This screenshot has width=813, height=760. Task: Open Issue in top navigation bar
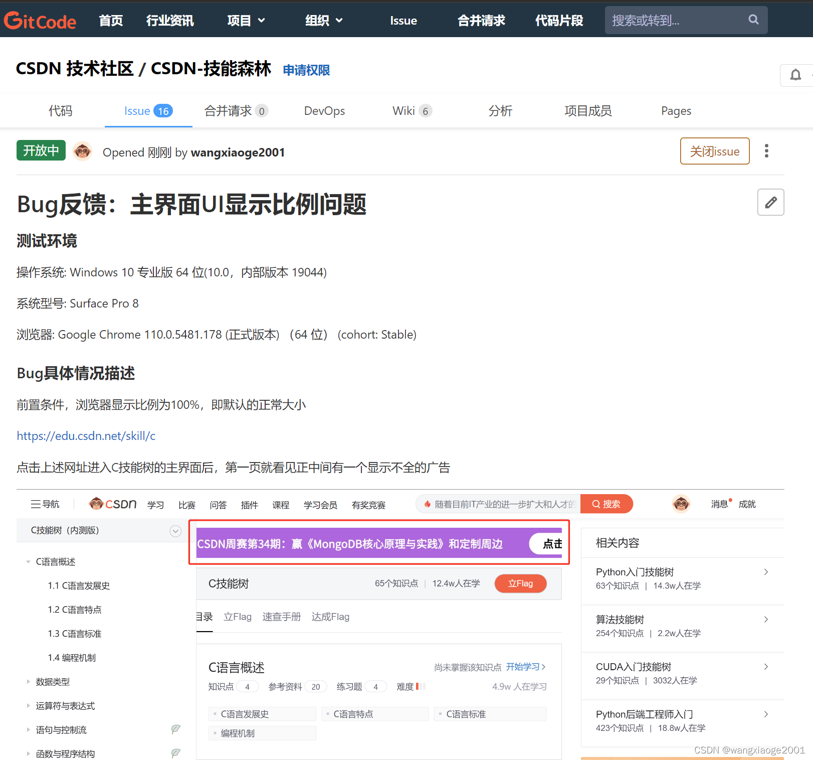tap(403, 21)
